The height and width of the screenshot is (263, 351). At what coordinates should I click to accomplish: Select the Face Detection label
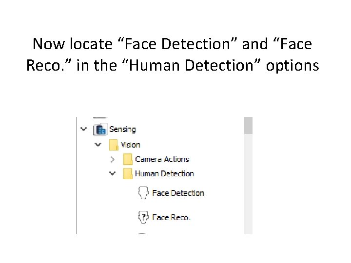(x=178, y=193)
